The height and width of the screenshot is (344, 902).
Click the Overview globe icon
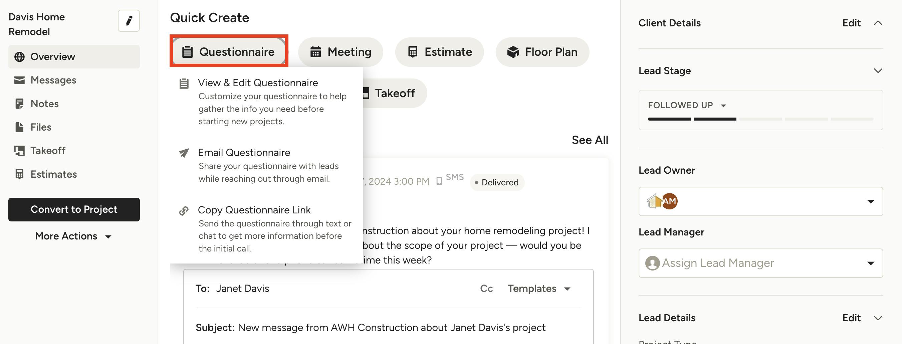[x=20, y=56]
